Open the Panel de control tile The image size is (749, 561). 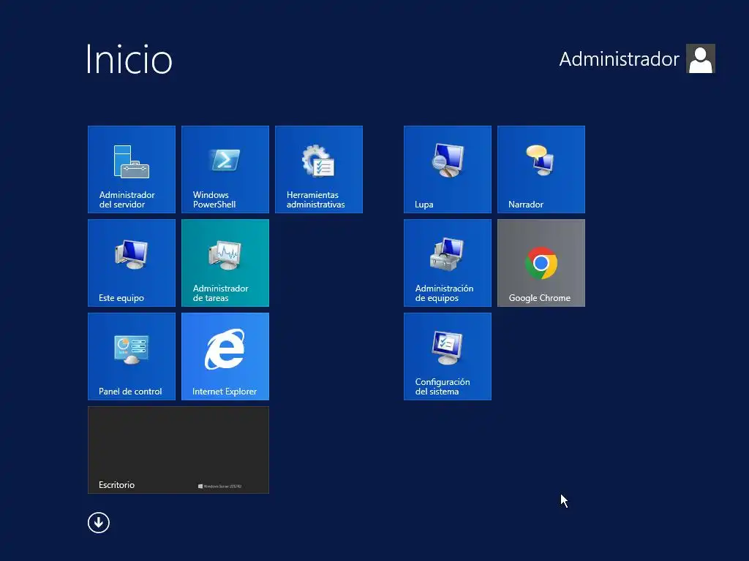(x=132, y=356)
